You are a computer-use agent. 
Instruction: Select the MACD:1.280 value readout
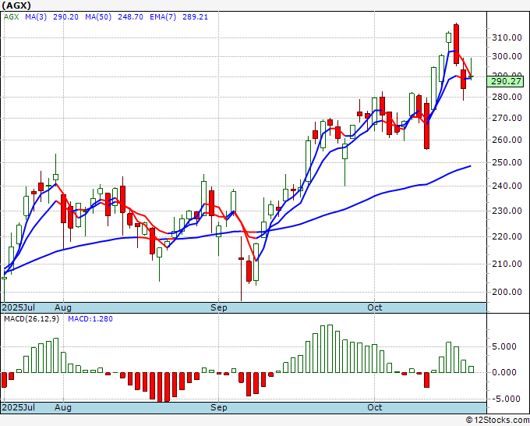[90, 319]
